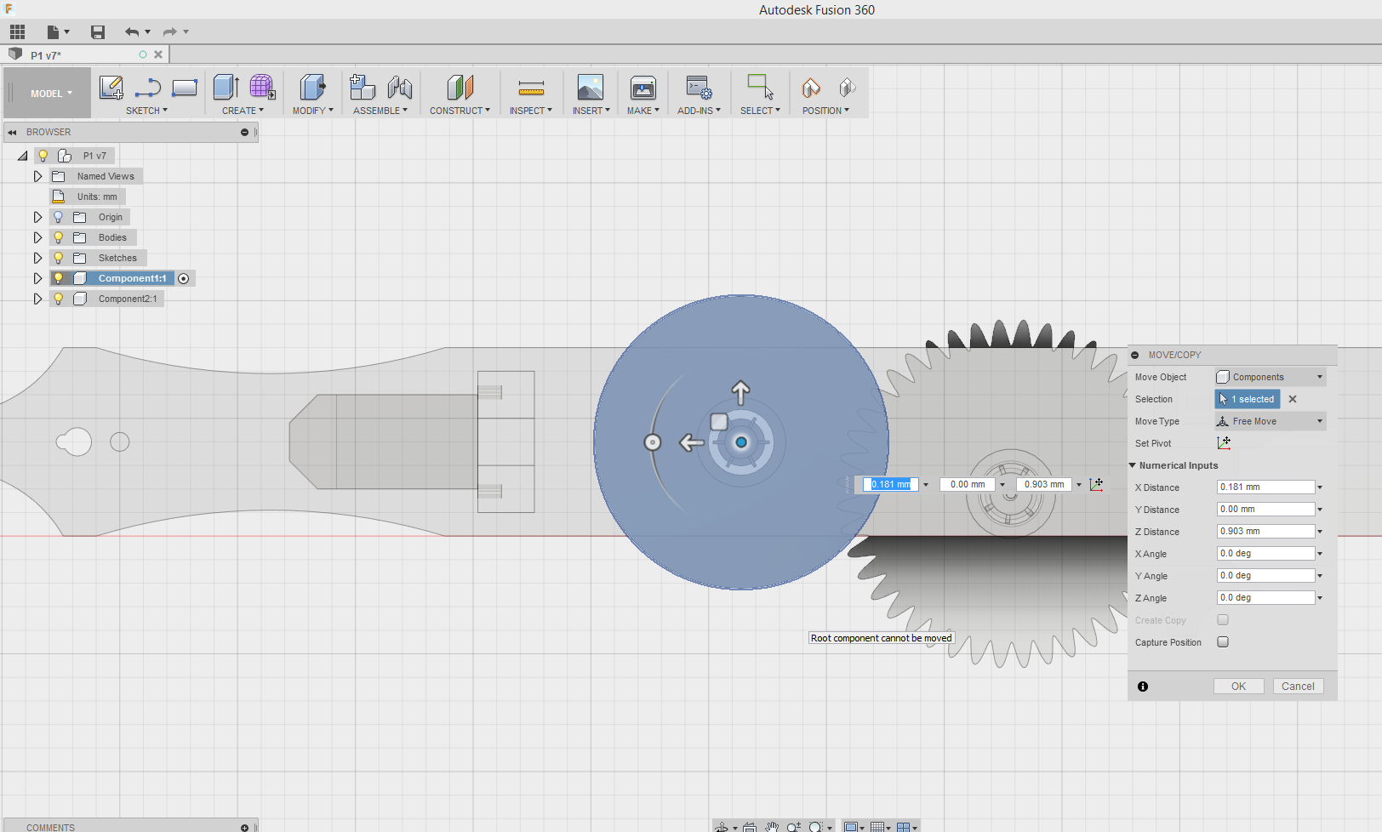Viewport: 1382px width, 832px height.
Task: Expand the Component2:1 node
Action: (x=37, y=299)
